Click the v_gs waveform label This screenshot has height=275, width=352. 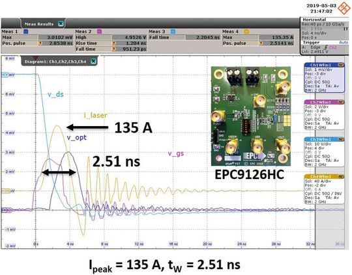point(176,154)
